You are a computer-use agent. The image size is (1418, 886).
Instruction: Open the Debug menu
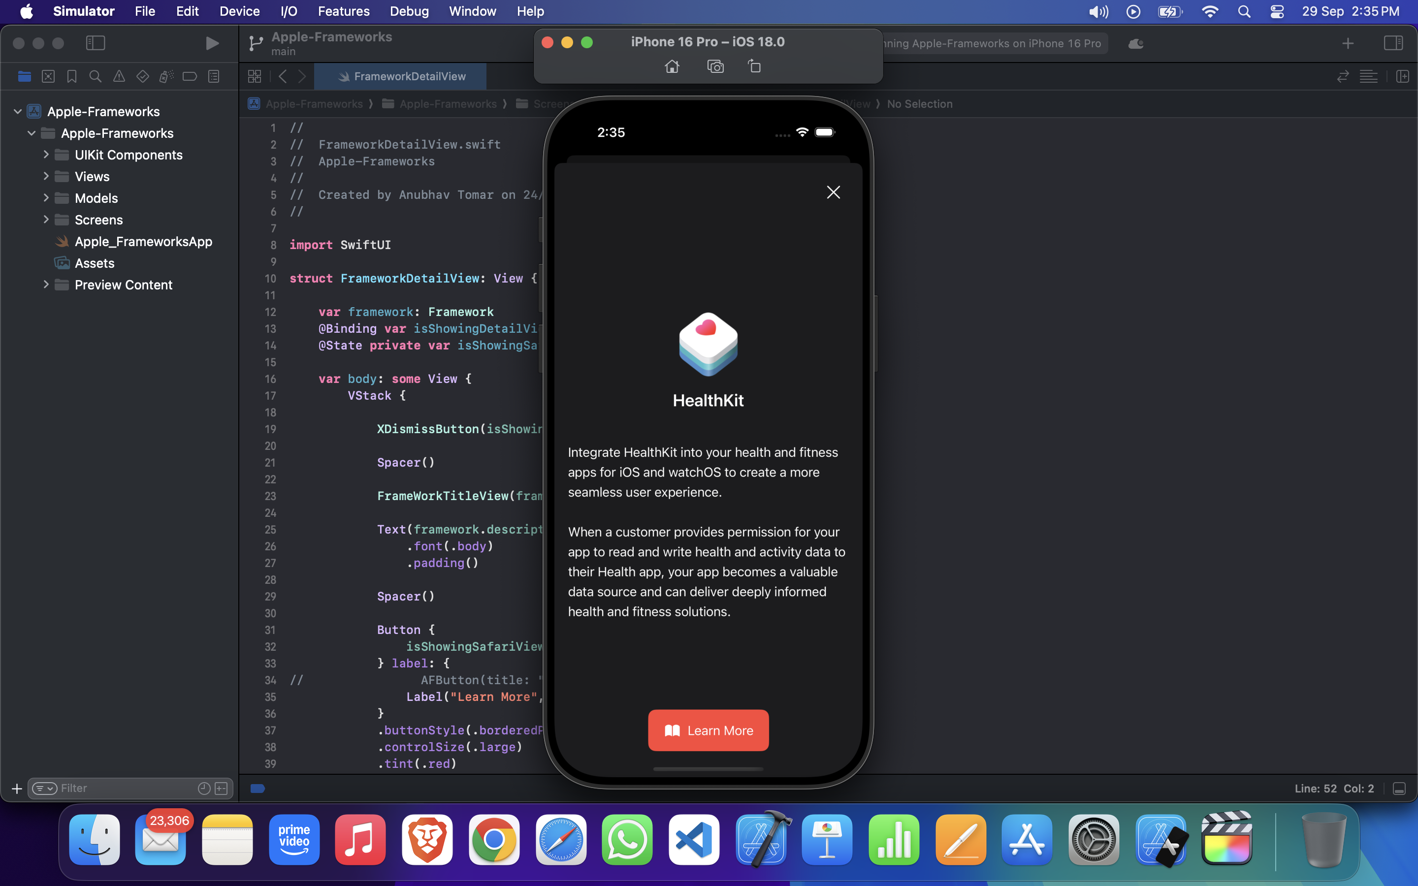pyautogui.click(x=409, y=11)
